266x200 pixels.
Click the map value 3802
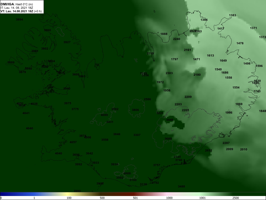pos(45,49)
